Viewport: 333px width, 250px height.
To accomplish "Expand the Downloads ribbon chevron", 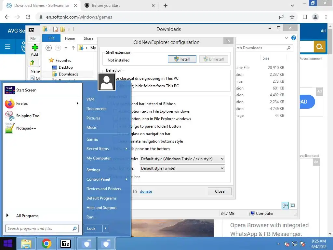I will point(286,38).
